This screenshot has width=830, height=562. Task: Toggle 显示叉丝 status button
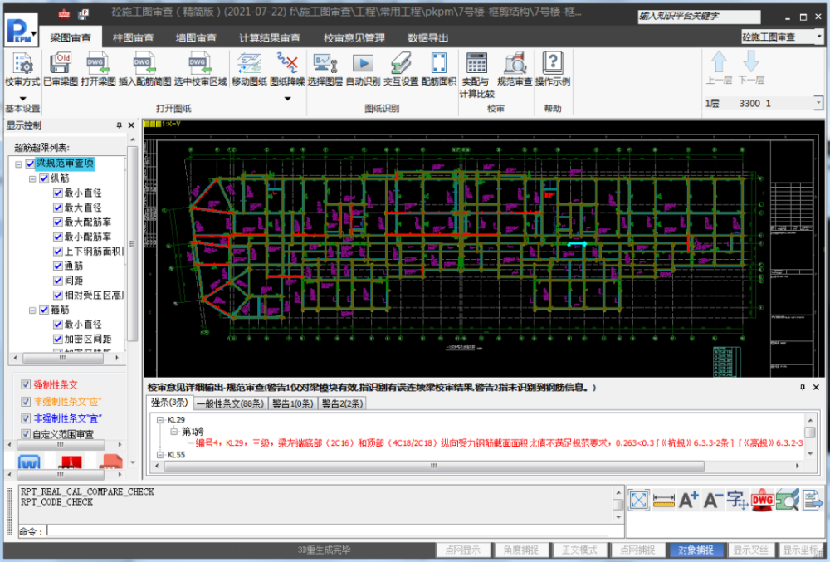(750, 550)
